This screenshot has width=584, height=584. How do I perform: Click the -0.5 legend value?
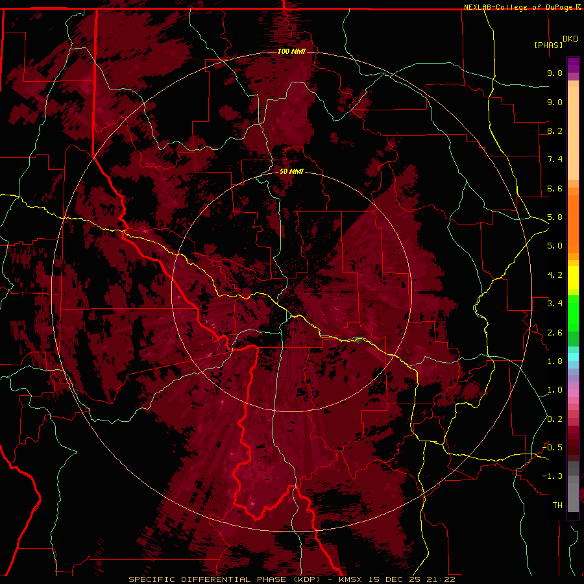(x=552, y=448)
